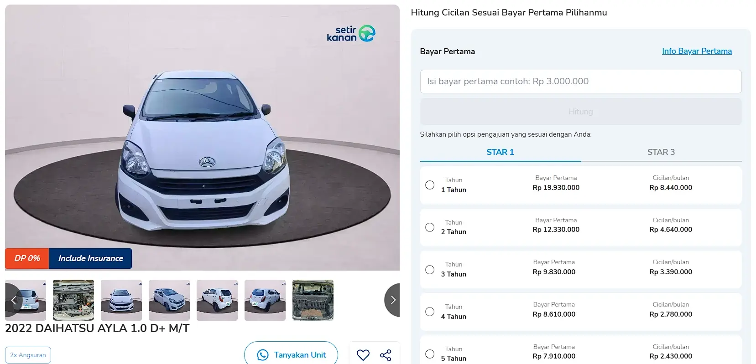Click the heart favorite icon
Screen dimensions: 756x364
coord(363,355)
